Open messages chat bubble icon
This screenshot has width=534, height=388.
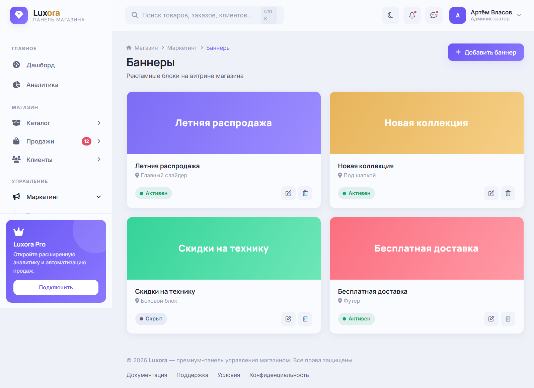pos(434,15)
